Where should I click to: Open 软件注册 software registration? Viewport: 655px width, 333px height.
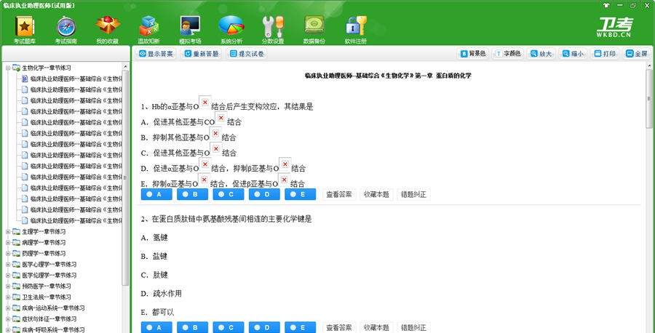click(355, 30)
